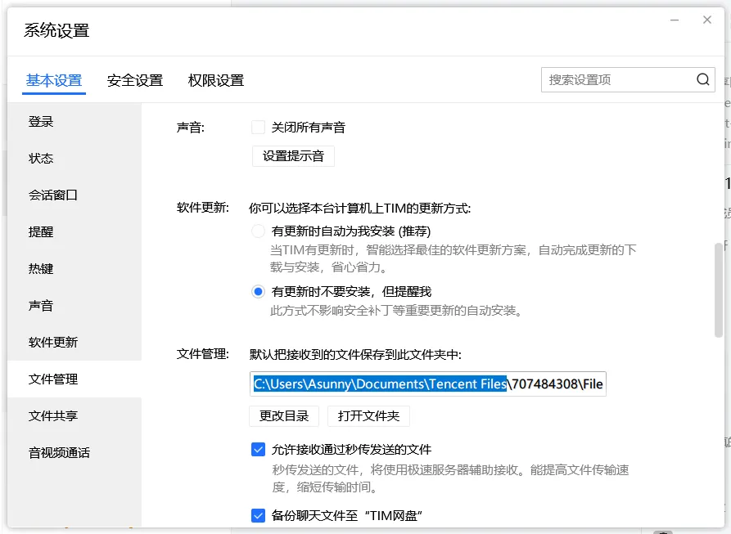Enable 关闭所有声音 checkbox
Image resolution: width=731 pixels, height=534 pixels.
(x=258, y=127)
